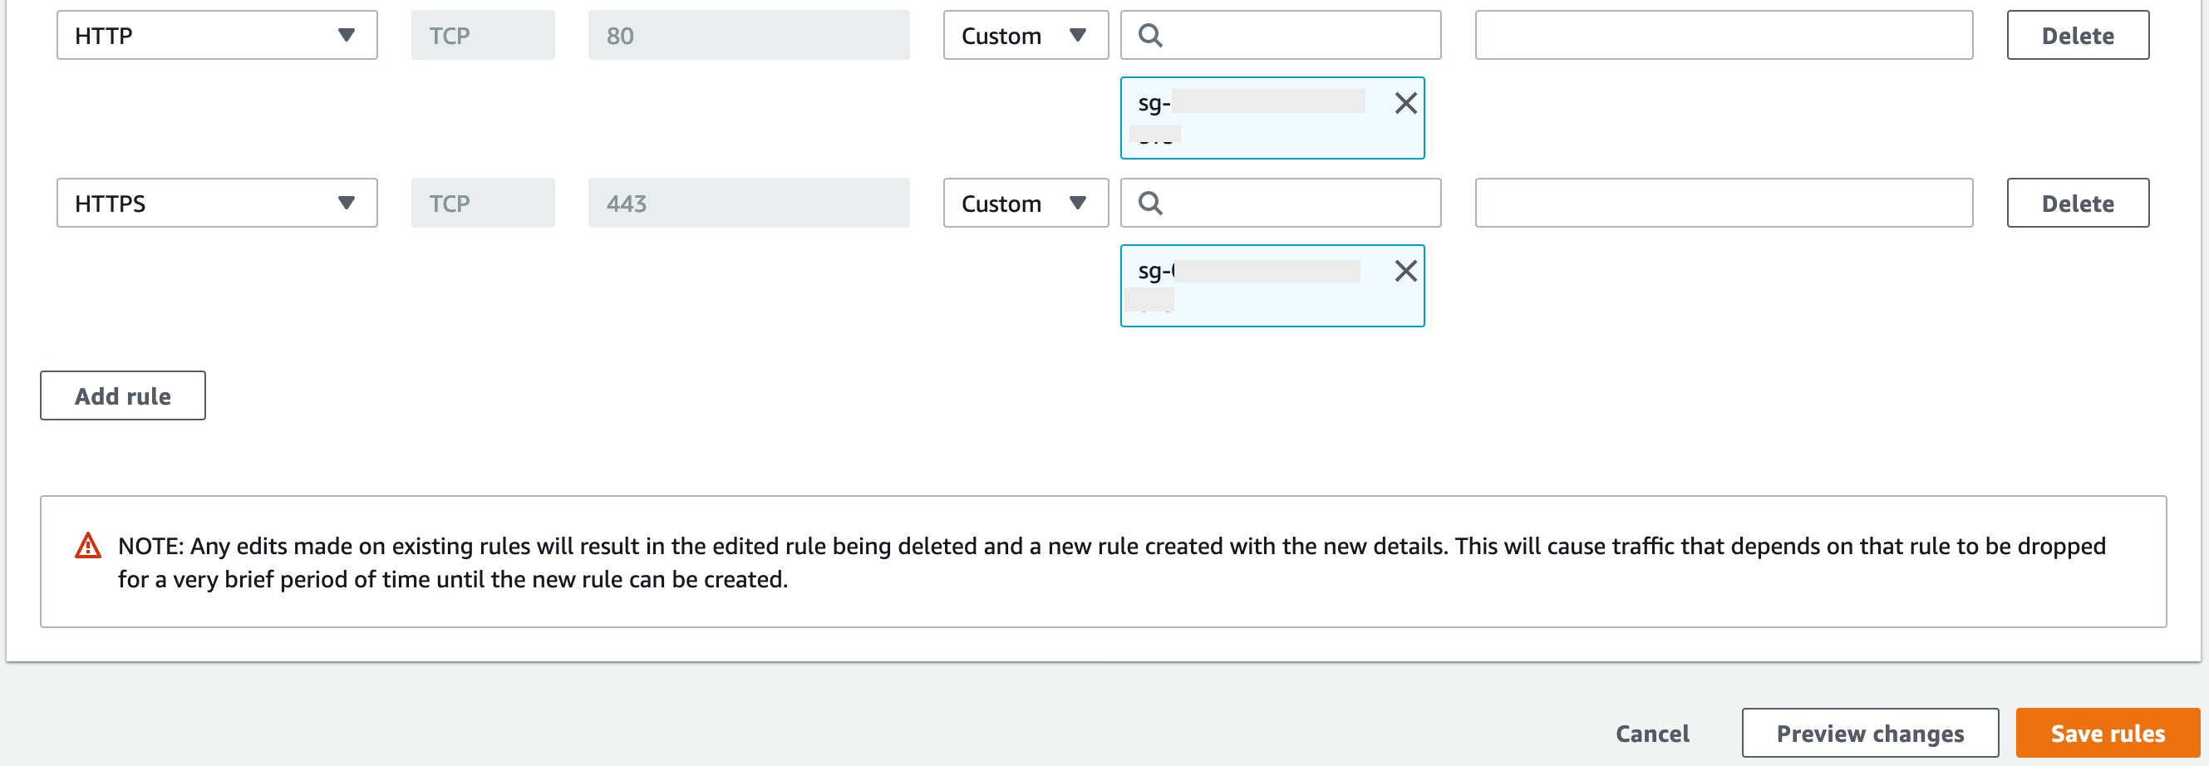Screen dimensions: 2209x766
Task: Cancel the rule edits
Action: tap(1651, 734)
